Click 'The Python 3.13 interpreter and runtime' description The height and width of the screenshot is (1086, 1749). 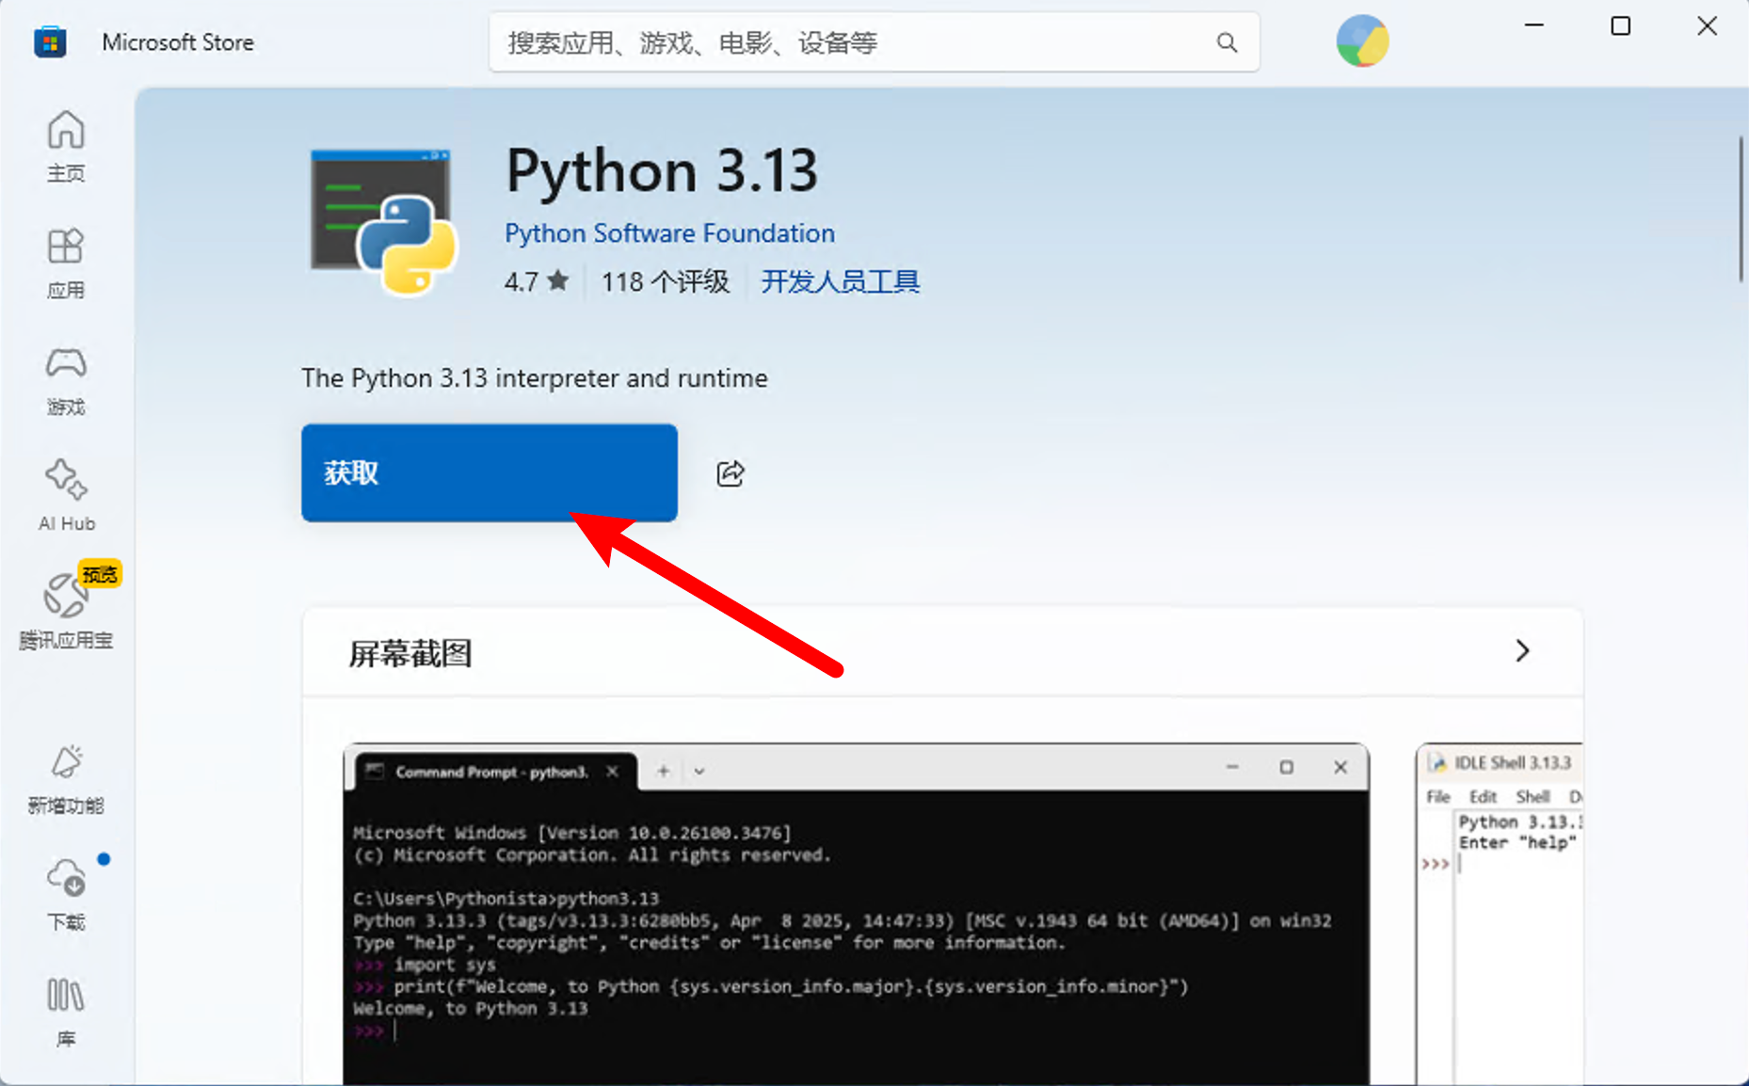point(535,378)
